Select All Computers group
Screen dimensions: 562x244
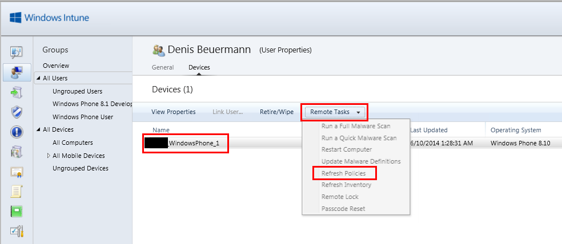coord(73,143)
